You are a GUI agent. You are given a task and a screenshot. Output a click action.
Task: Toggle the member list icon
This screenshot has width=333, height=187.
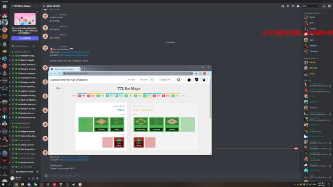[x=298, y=6]
